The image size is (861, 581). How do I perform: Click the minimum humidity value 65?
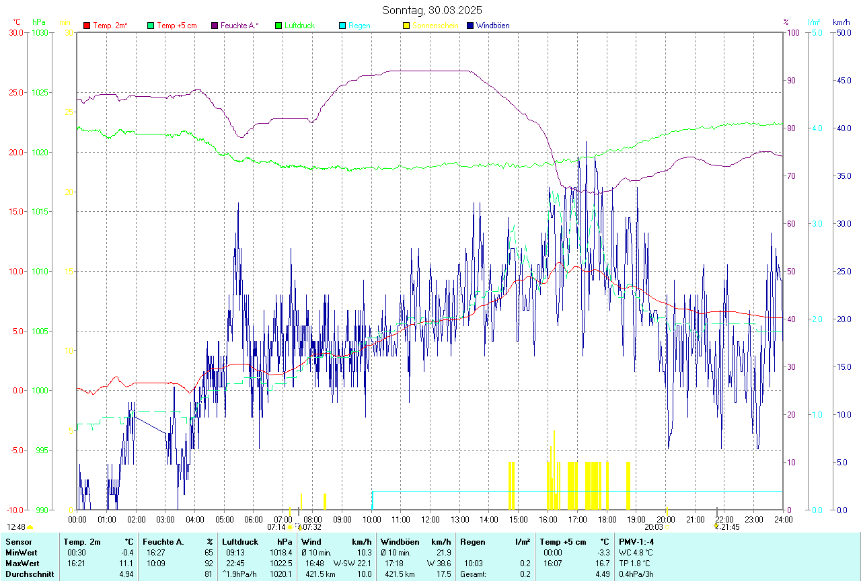[x=209, y=552]
